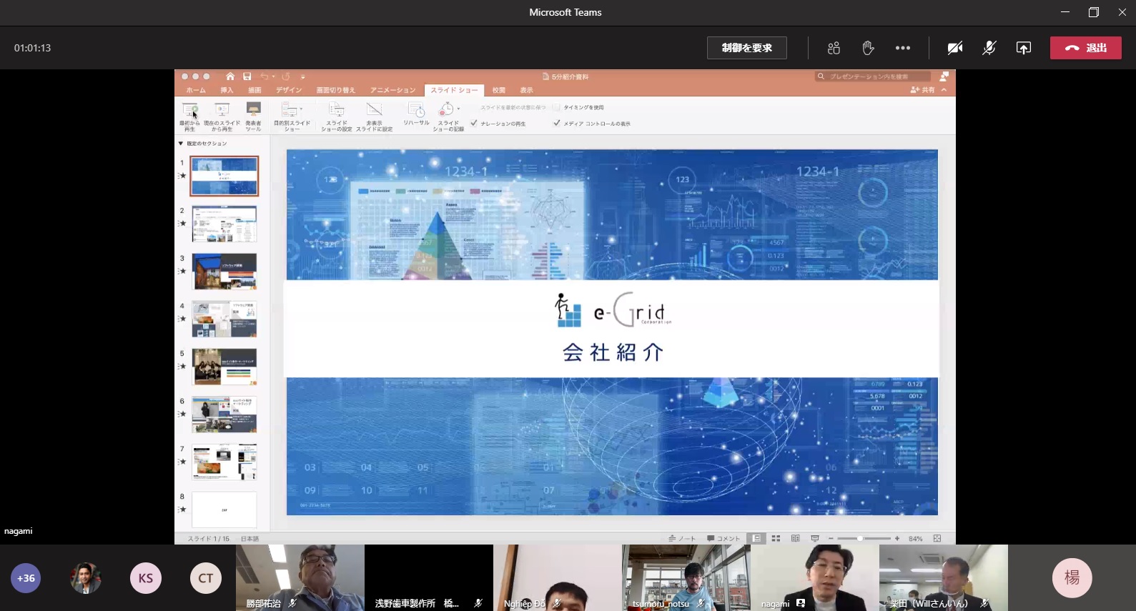Select slide 1 thumbnail
1136x611 pixels.
tap(224, 176)
